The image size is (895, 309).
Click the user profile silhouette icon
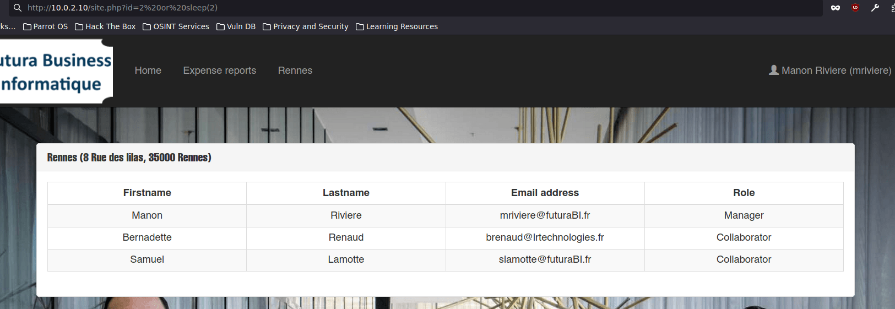click(774, 70)
